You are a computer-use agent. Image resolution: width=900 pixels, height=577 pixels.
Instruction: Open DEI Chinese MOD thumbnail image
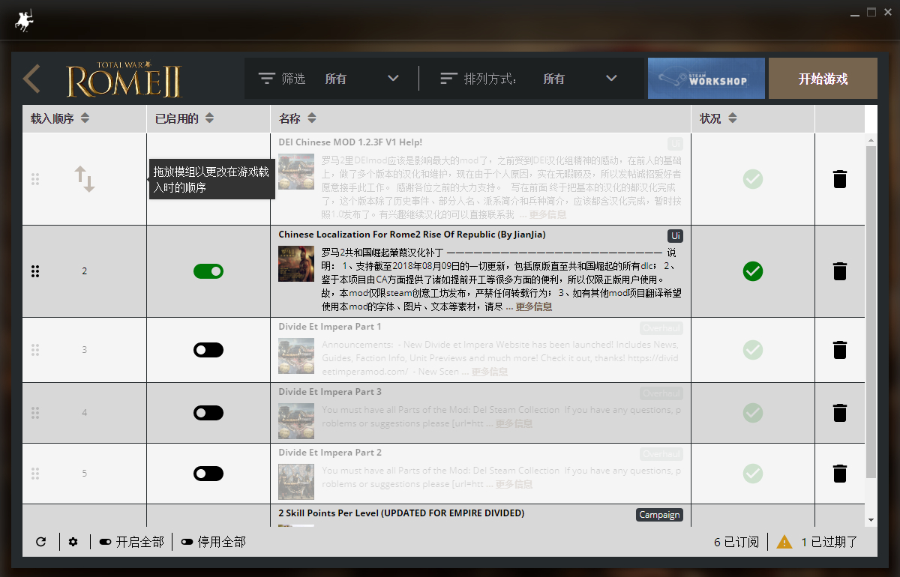pyautogui.click(x=296, y=172)
